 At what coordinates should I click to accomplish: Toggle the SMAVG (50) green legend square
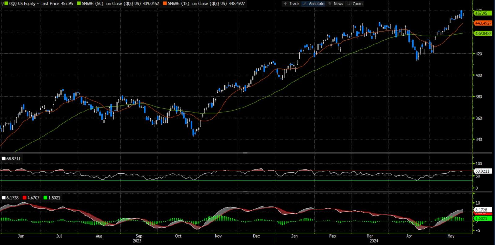(x=79, y=4)
